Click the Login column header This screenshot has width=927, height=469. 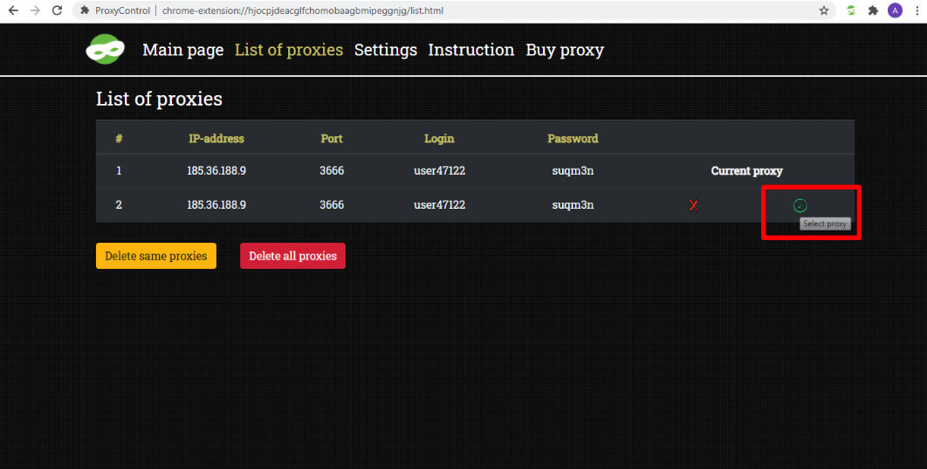(x=439, y=138)
